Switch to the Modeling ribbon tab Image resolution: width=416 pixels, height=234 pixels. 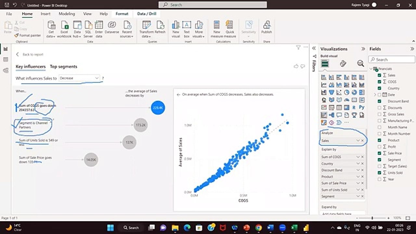(x=67, y=14)
